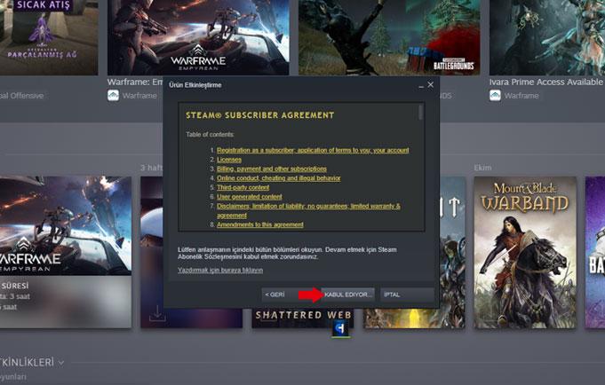
Task: Collapse the ETKİNLİKLERİ section chevron
Action: [61, 363]
